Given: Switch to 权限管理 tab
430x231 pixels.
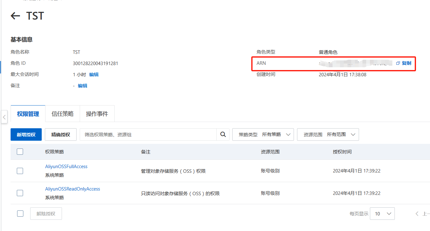Looking at the screenshot, I should coord(28,114).
